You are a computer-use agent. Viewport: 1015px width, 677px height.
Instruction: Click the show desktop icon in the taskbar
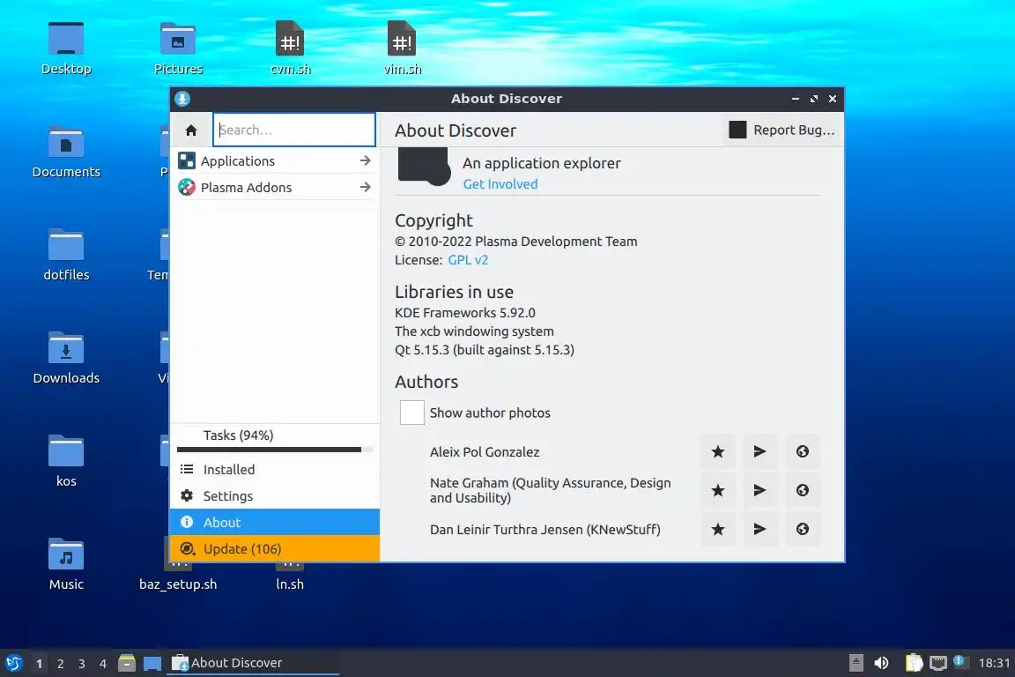point(152,664)
